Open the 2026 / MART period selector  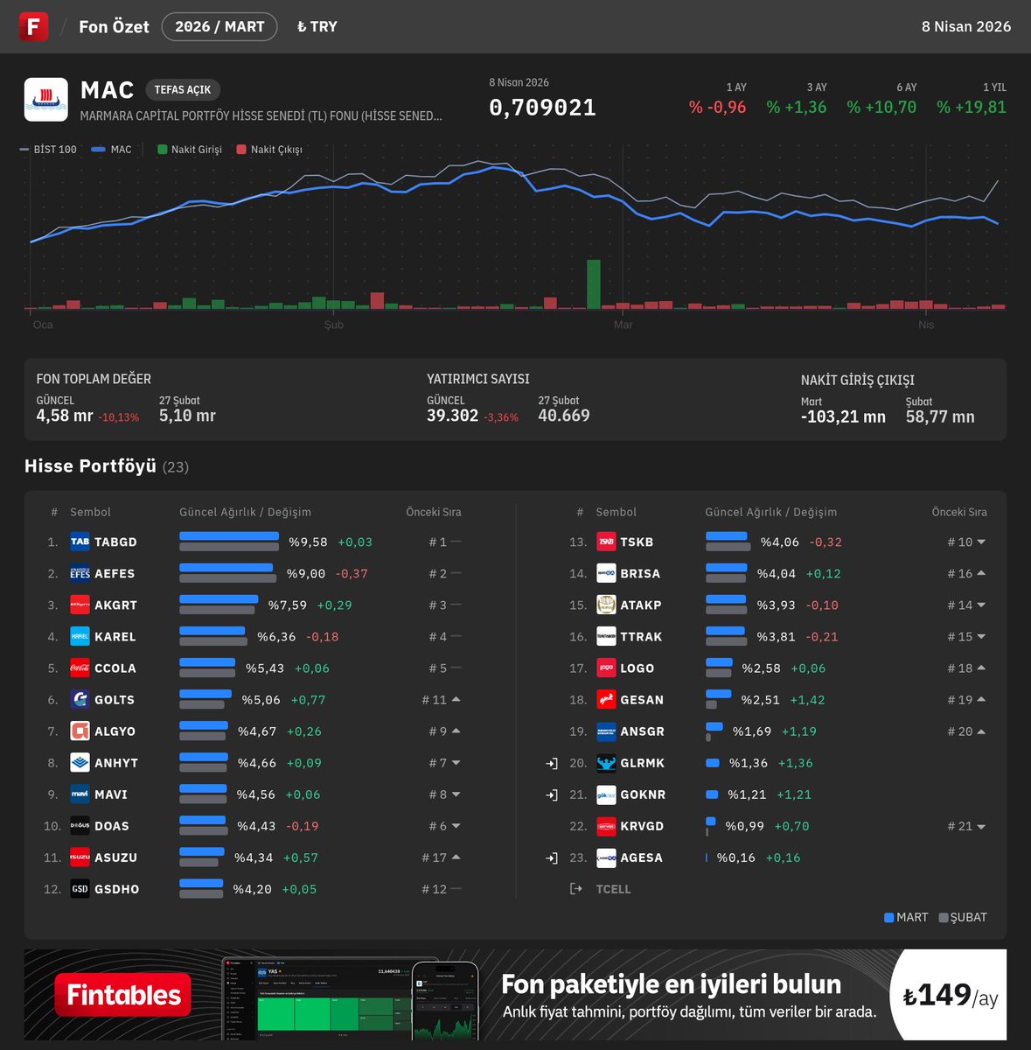pyautogui.click(x=219, y=26)
